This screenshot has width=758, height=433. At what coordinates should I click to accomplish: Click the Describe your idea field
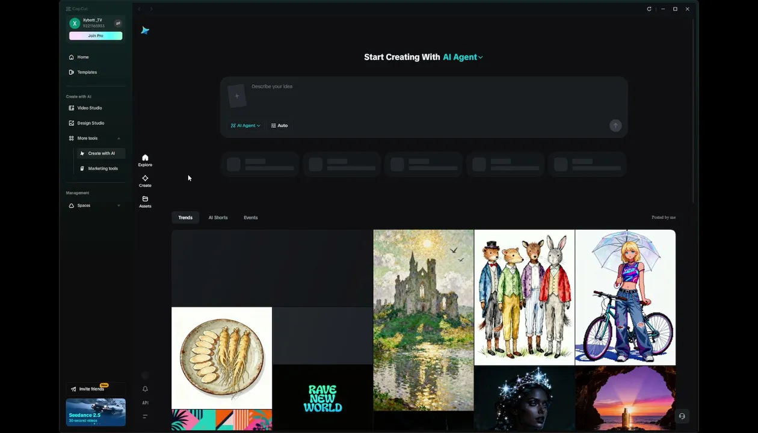coord(424,97)
